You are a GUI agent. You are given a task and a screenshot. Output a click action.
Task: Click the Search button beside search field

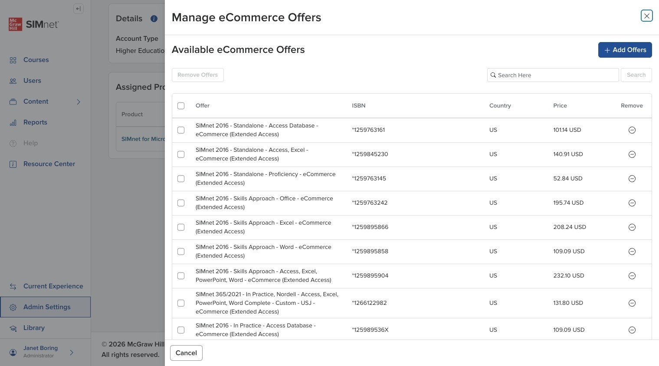[636, 75]
